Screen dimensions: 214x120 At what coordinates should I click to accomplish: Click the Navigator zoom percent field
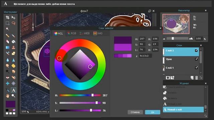(x=199, y=39)
